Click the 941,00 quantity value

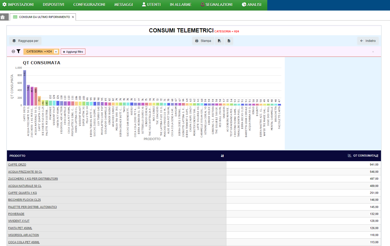374,165
